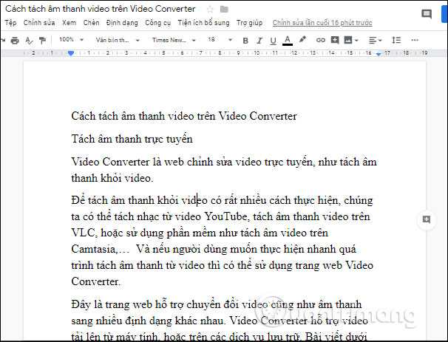Click the redo arrow icon
This screenshot has height=342, width=448.
coord(3,40)
